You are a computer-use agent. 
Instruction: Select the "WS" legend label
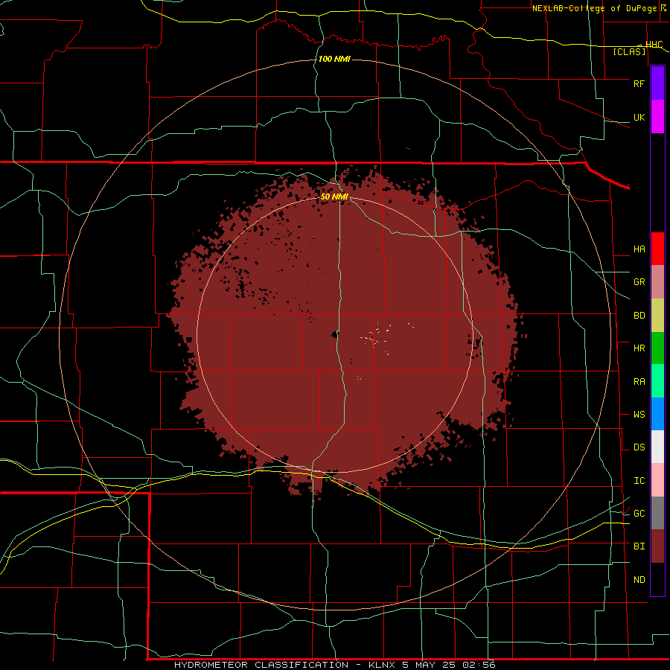click(639, 415)
